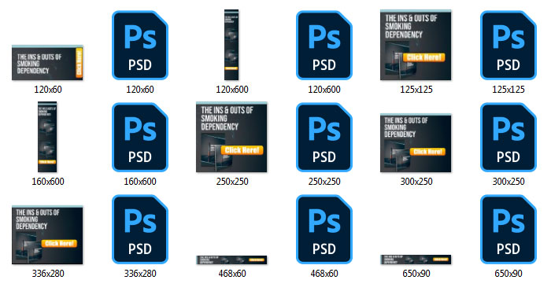Select the 120x60 PSD file icon
The image size is (551, 291).
(x=140, y=46)
